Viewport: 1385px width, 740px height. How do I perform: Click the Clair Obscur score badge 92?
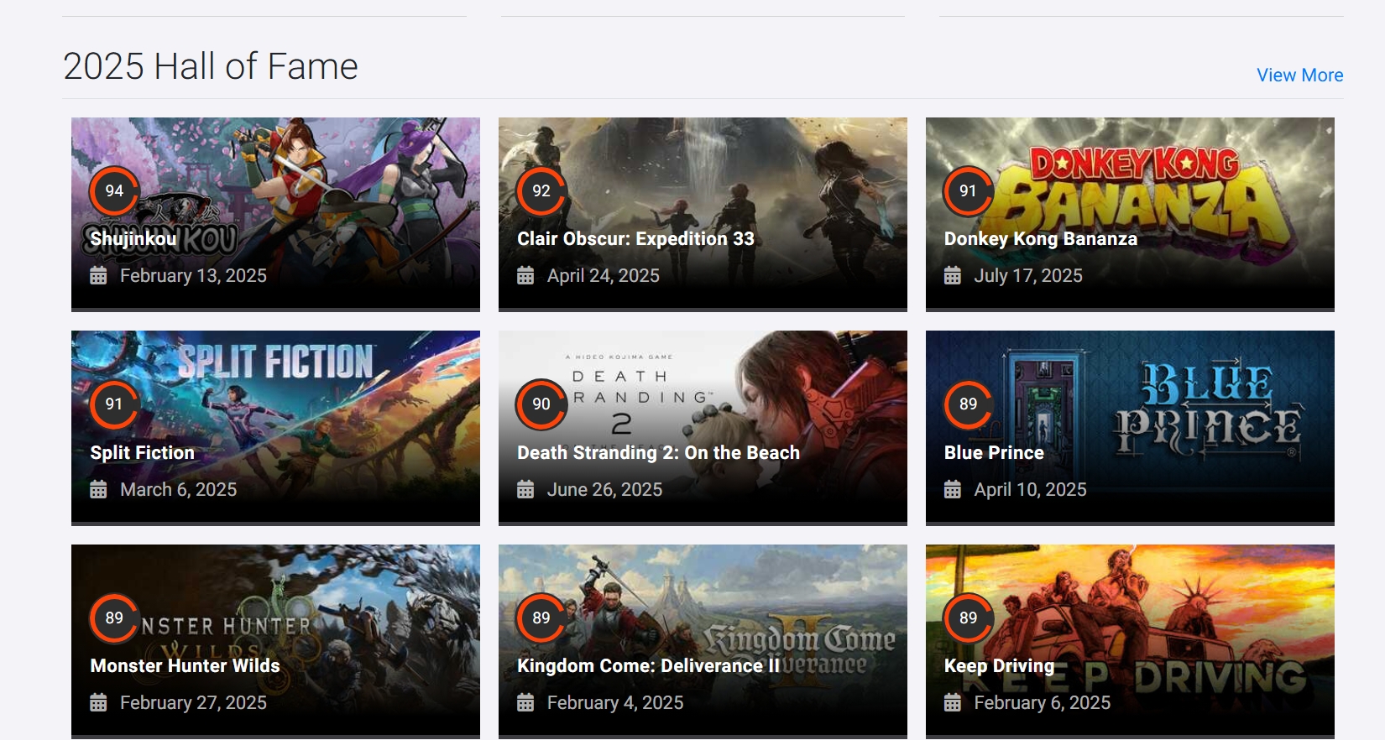tap(541, 191)
